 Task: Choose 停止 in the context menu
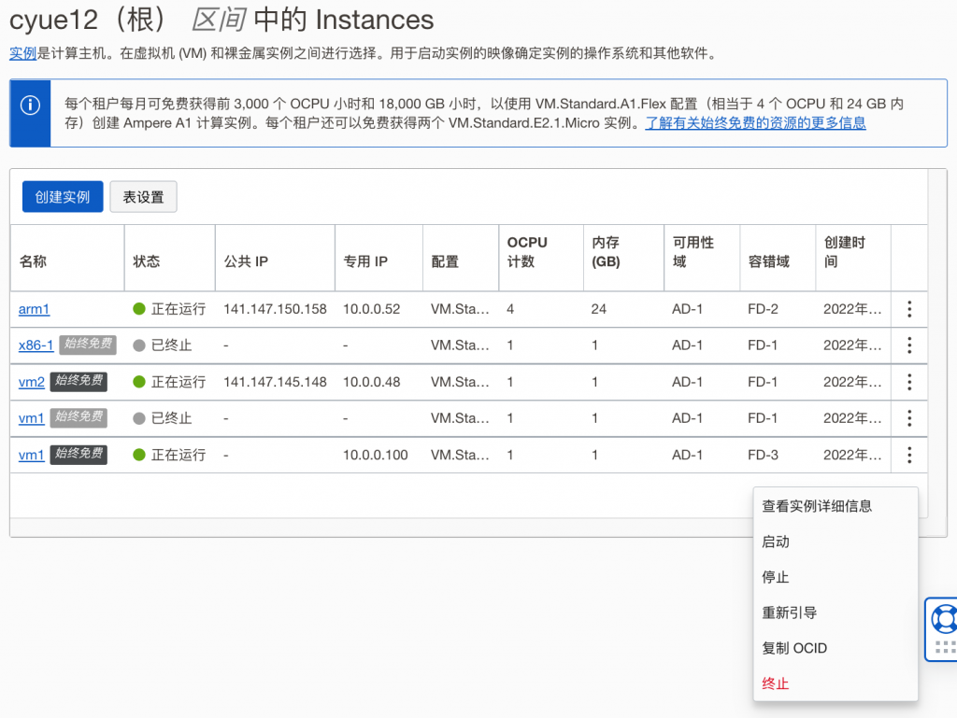click(776, 577)
